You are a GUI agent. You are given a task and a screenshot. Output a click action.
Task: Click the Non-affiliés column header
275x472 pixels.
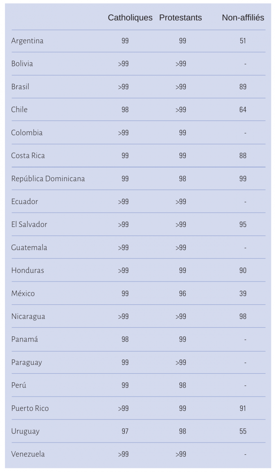tap(243, 18)
